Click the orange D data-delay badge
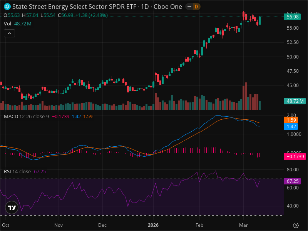 196,7
